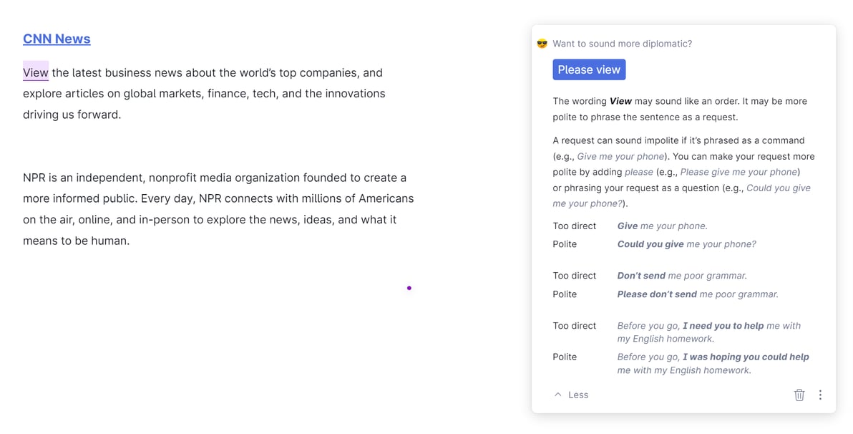Screen dimensions: 853x434
Task: Click the sunglasses emoji icon
Action: (x=542, y=44)
